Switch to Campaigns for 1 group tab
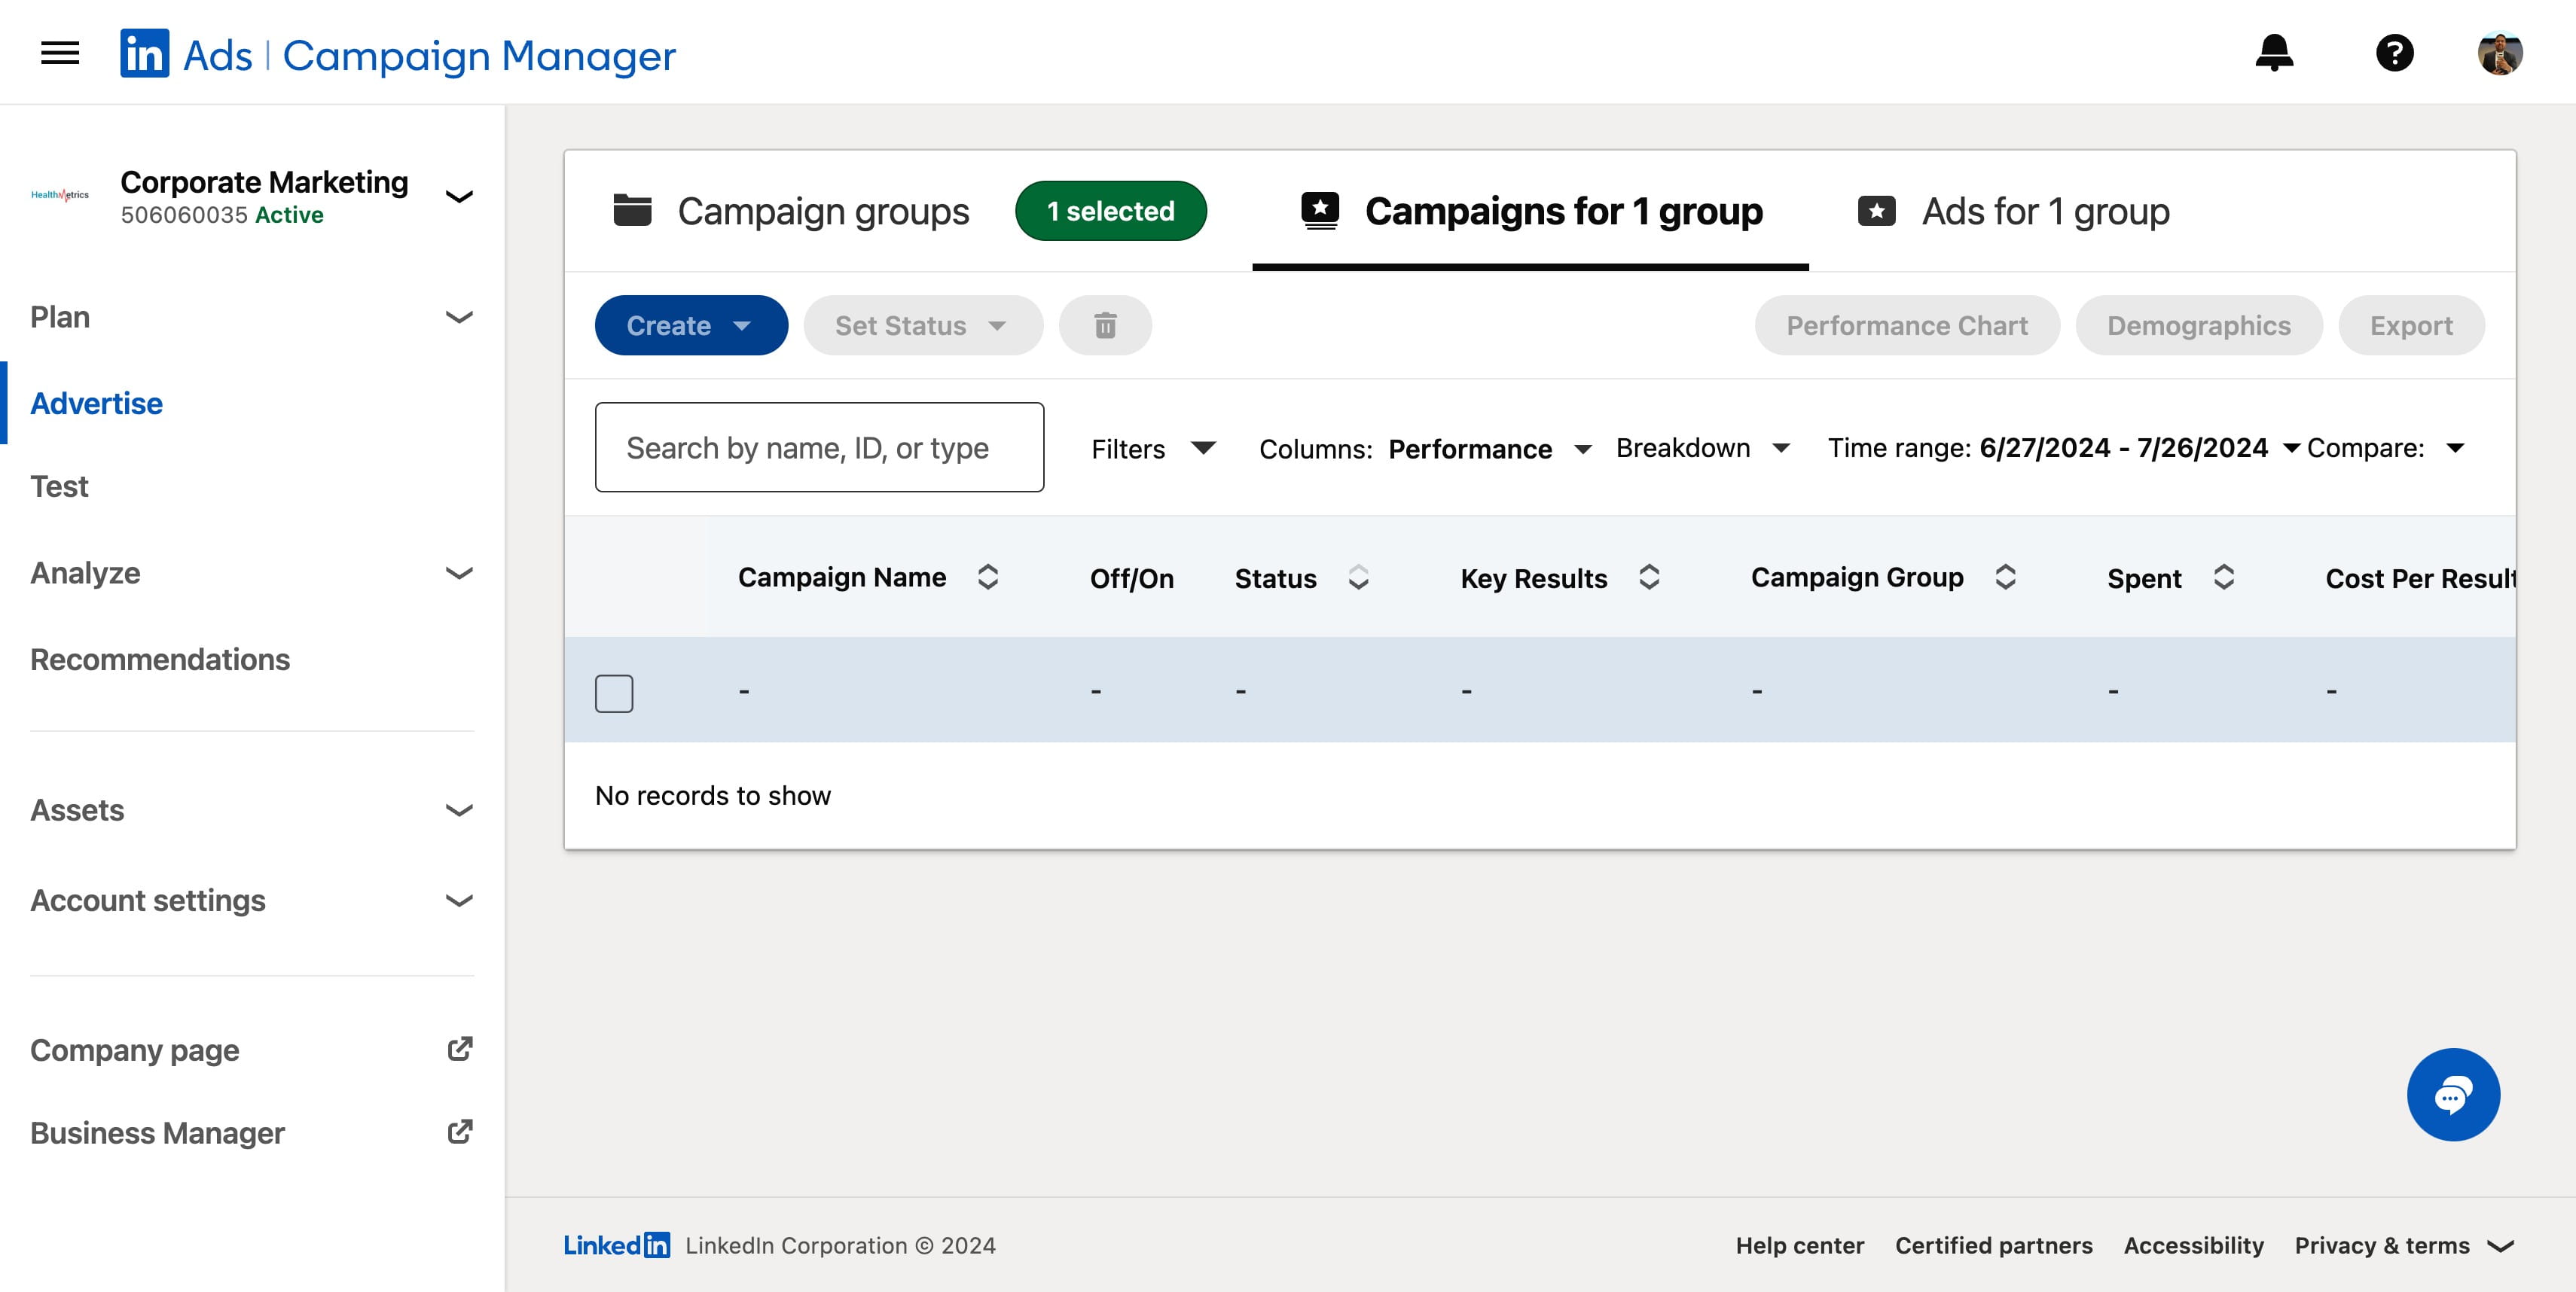Viewport: 2576px width, 1292px height. click(x=1531, y=211)
